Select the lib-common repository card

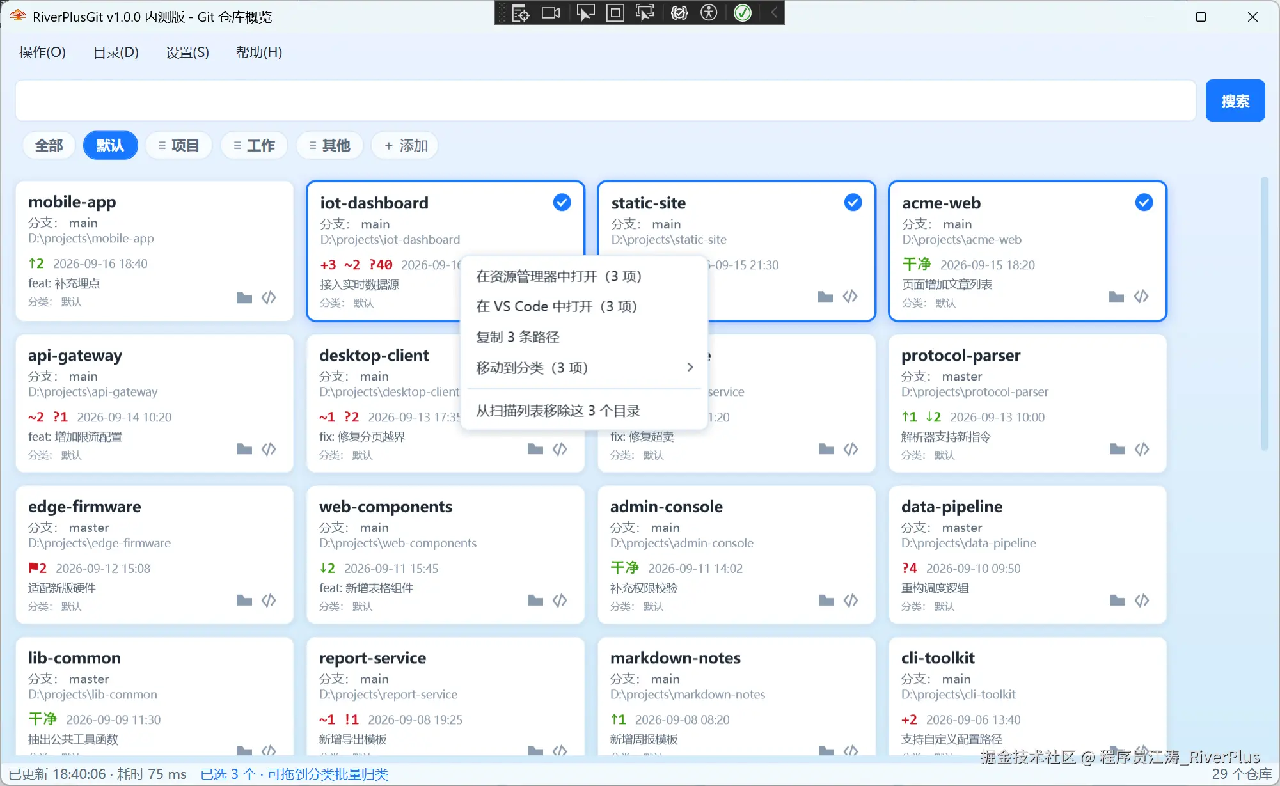tap(154, 696)
